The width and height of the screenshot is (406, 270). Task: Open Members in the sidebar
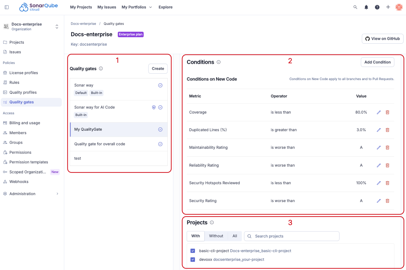tap(31, 133)
